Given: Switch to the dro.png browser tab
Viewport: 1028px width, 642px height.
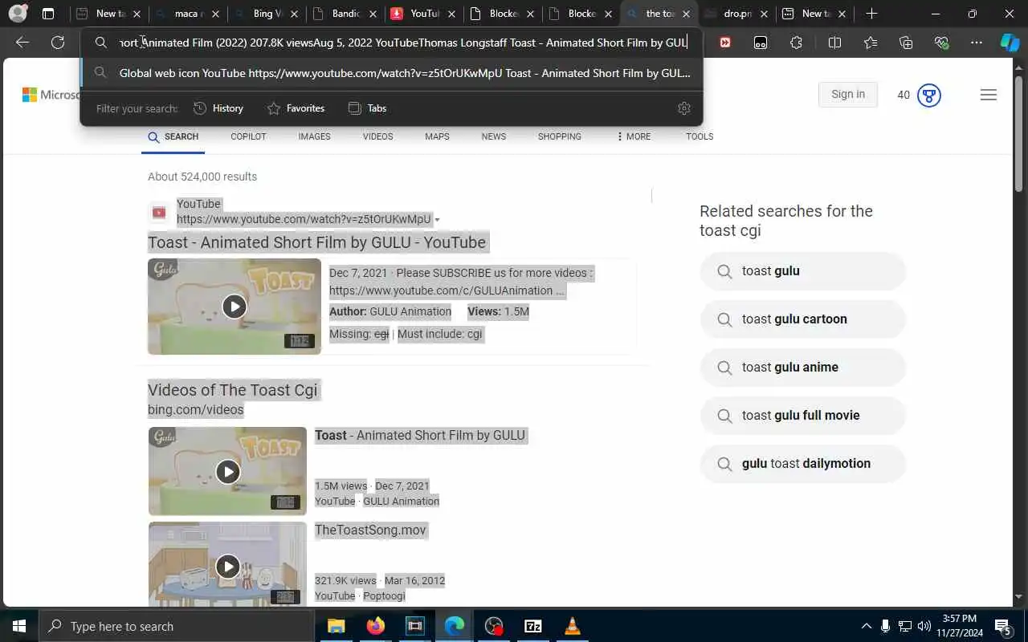Looking at the screenshot, I should click(x=737, y=14).
